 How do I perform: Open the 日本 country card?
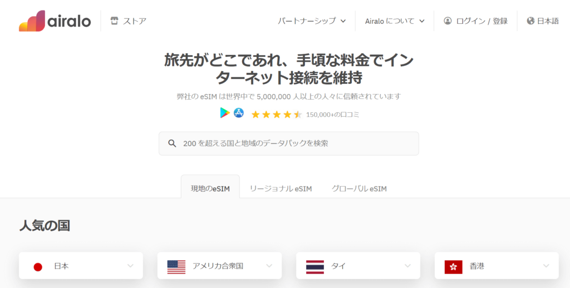pyautogui.click(x=81, y=266)
